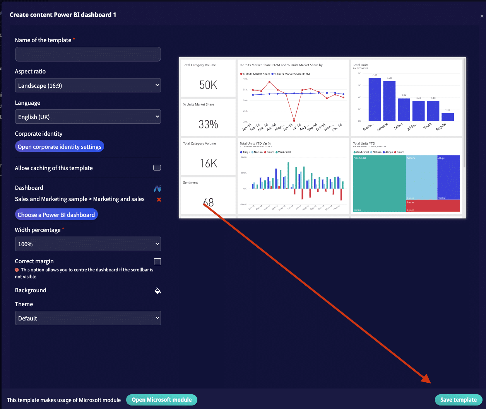Click the Save template button
486x409 pixels.
[459, 400]
